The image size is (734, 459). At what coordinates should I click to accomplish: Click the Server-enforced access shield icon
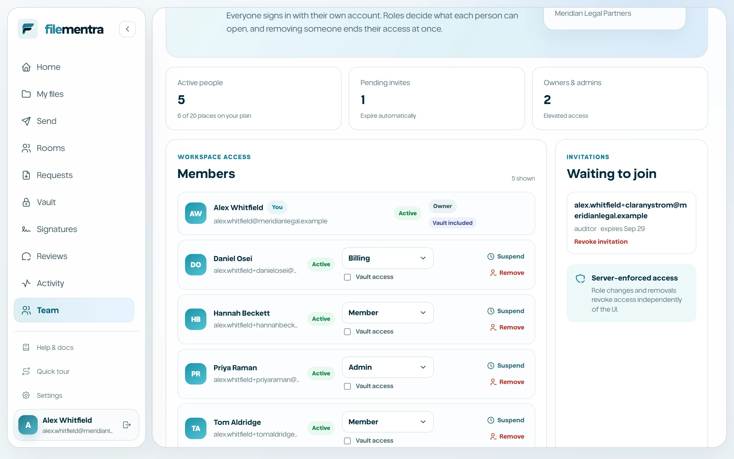[581, 278]
